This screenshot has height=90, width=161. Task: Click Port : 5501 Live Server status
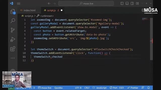coord(117,88)
